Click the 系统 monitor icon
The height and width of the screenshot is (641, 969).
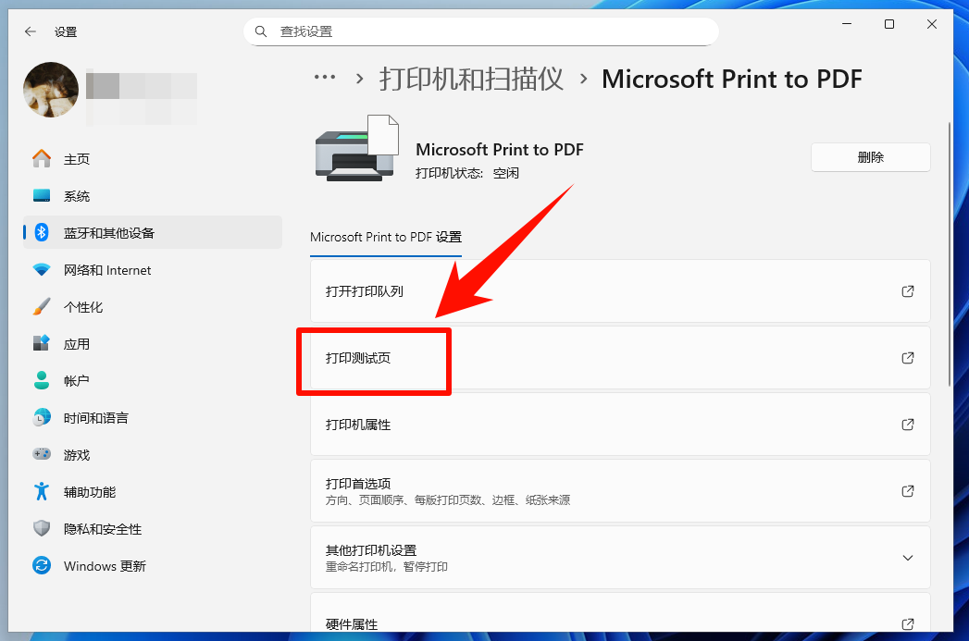tap(42, 196)
